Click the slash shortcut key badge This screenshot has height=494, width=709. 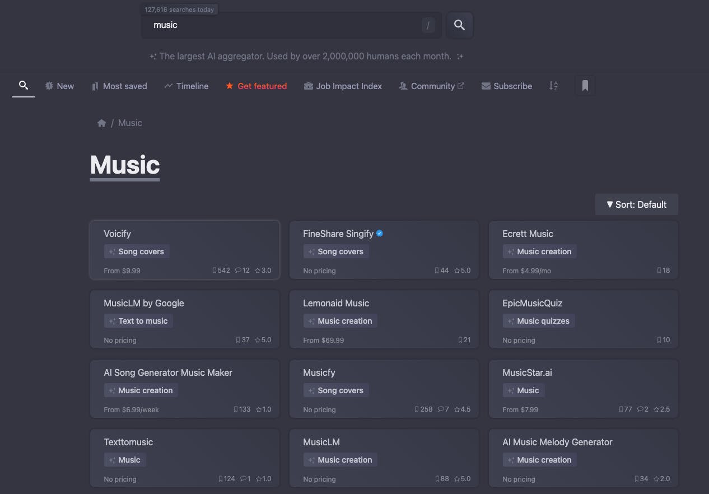(428, 25)
